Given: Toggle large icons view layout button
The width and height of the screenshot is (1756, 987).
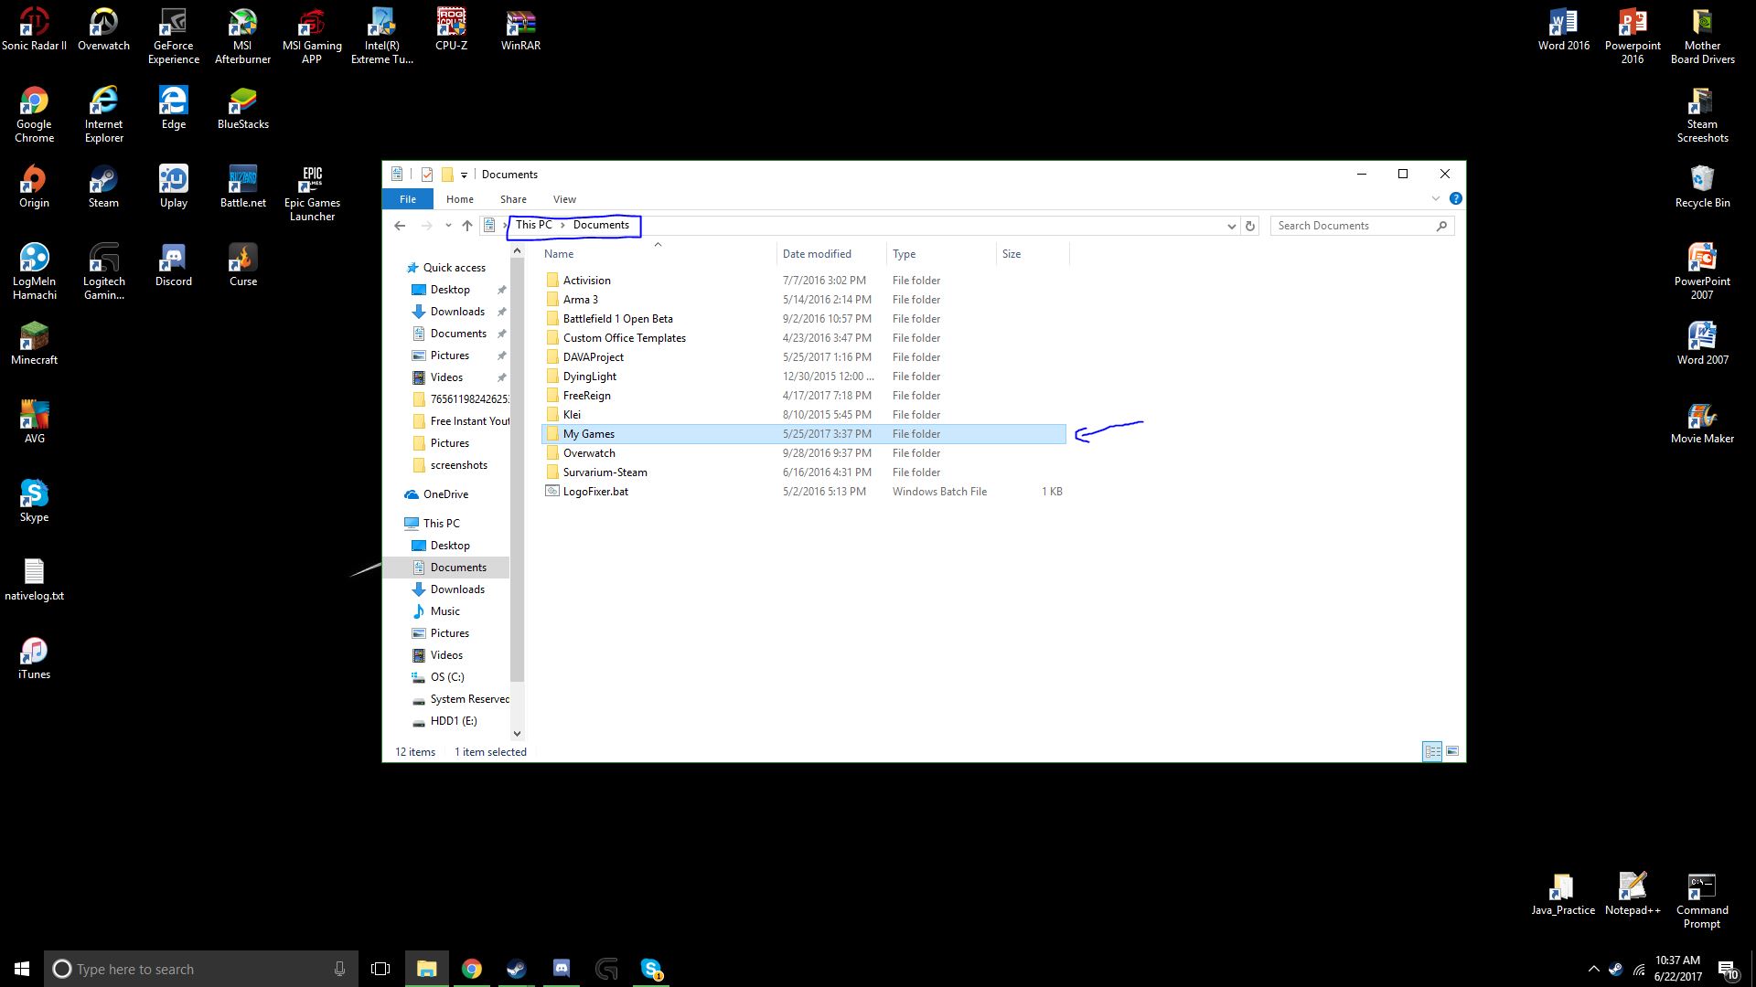Looking at the screenshot, I should click(1452, 751).
